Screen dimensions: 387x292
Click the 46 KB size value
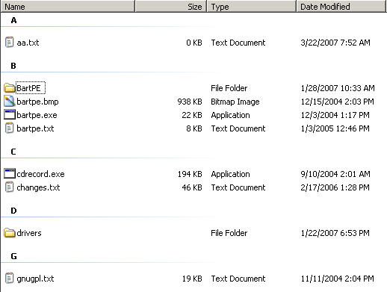point(192,187)
